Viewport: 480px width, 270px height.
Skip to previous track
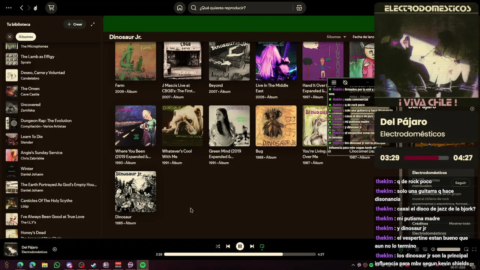[228, 246]
